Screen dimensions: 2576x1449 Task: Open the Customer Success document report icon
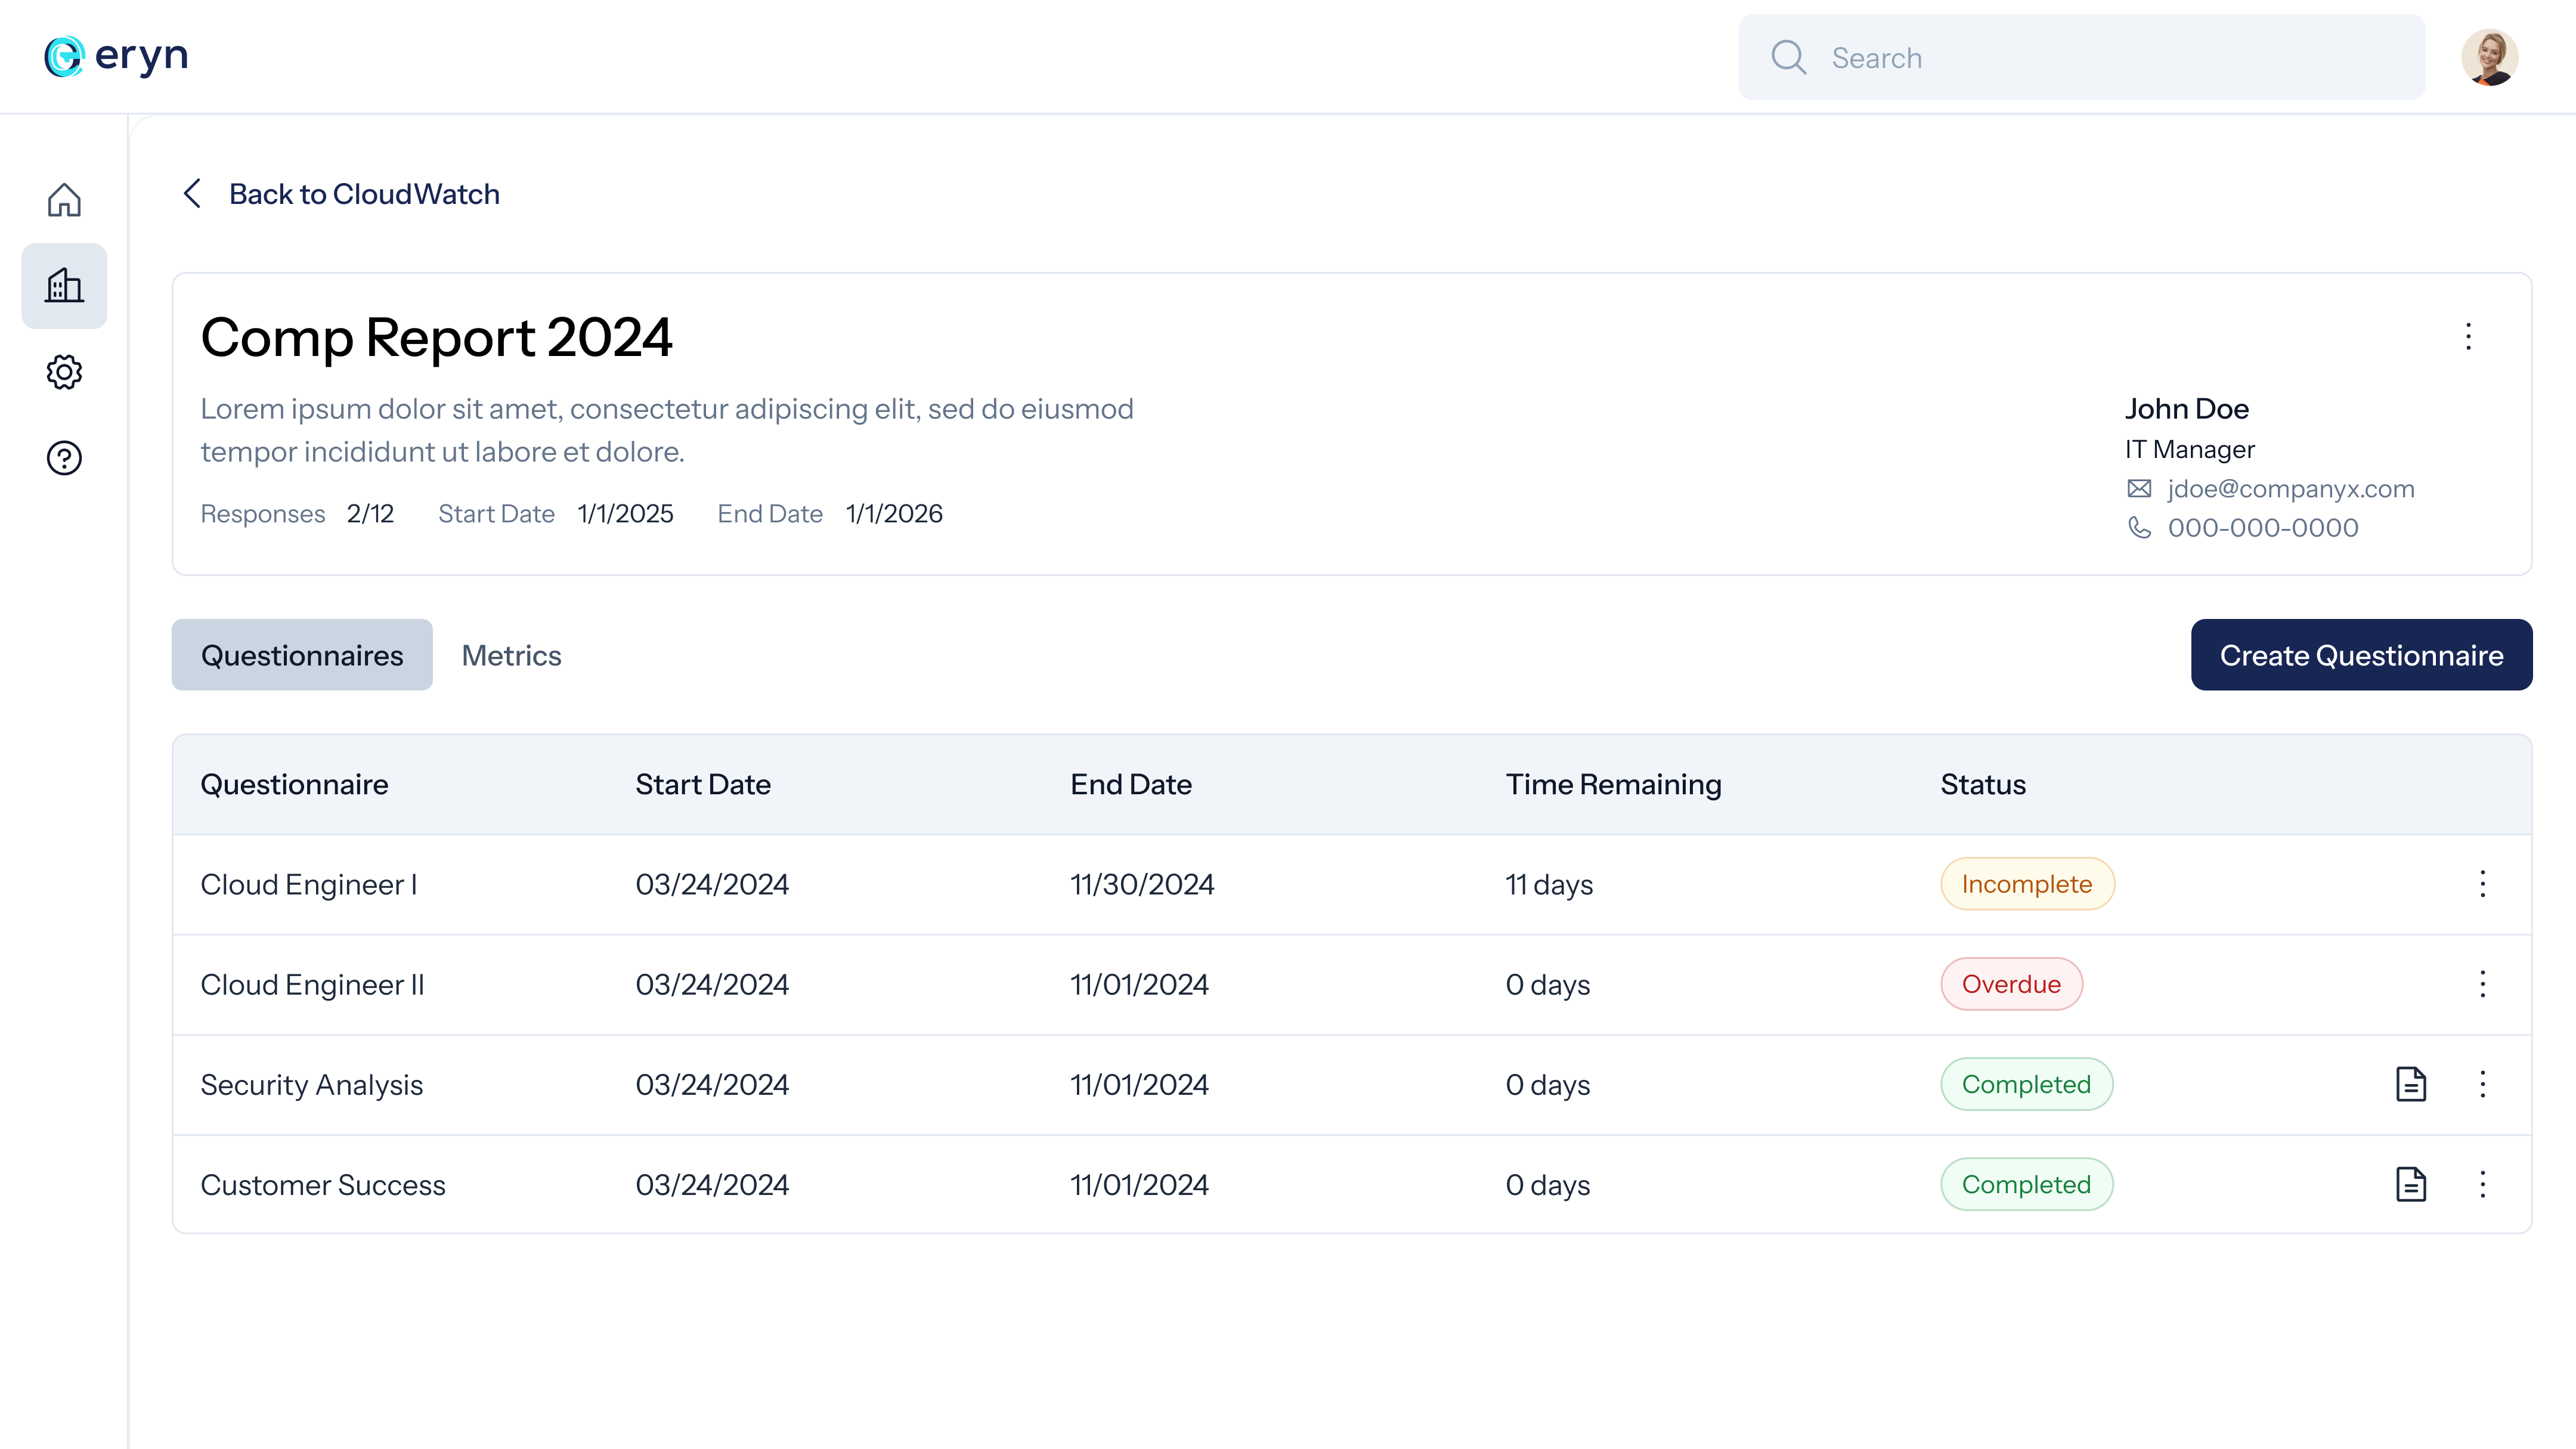[x=2411, y=1184]
